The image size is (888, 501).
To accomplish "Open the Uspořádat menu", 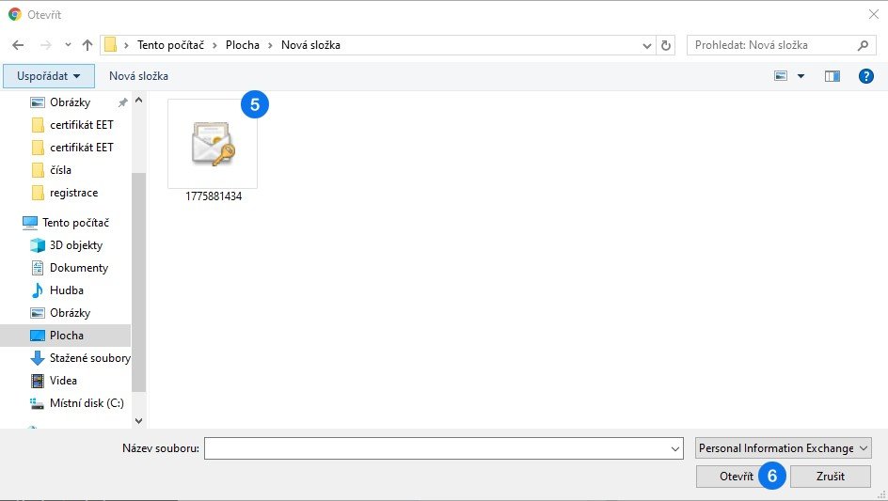I will (49, 76).
